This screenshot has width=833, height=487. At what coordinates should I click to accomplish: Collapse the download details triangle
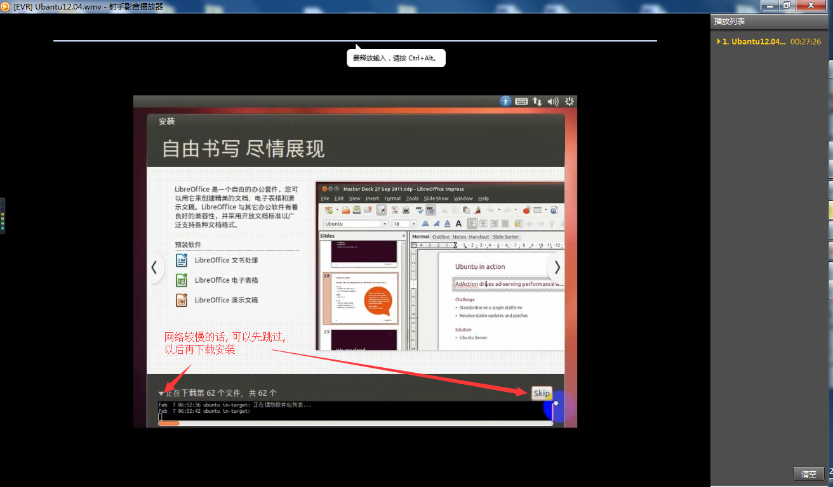161,394
